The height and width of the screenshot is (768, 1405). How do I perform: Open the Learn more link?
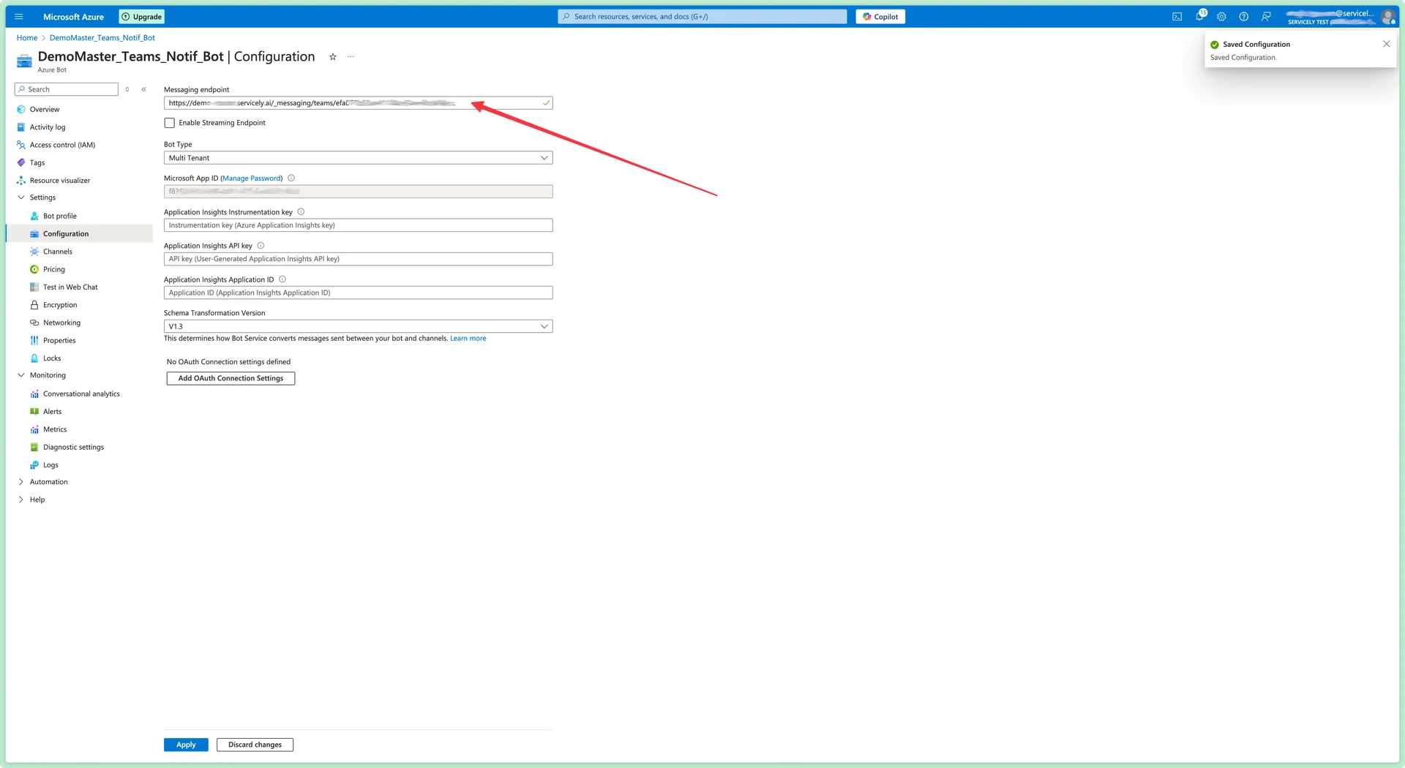(x=468, y=339)
